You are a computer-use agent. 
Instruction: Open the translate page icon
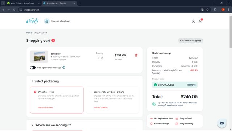[203, 10]
